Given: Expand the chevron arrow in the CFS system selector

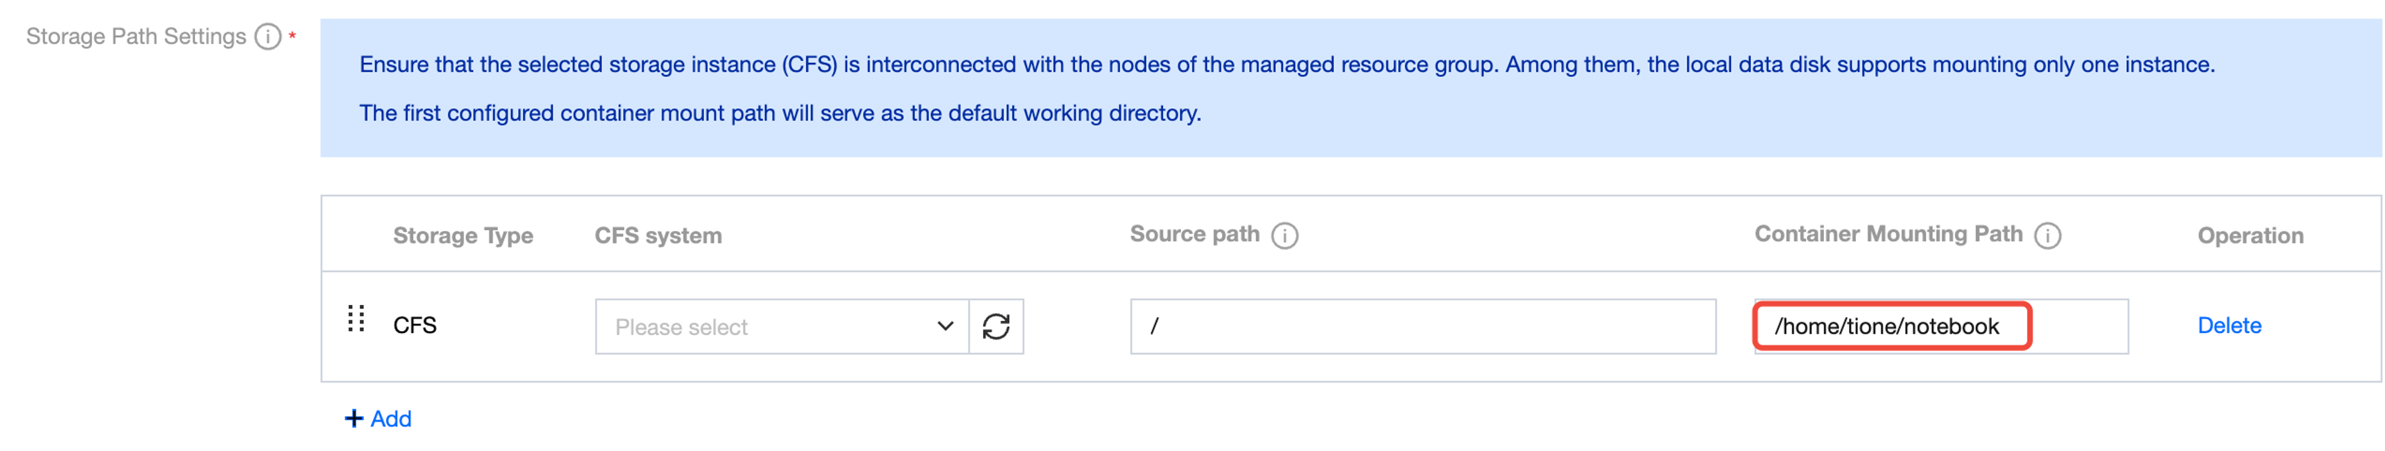Looking at the screenshot, I should [x=944, y=326].
